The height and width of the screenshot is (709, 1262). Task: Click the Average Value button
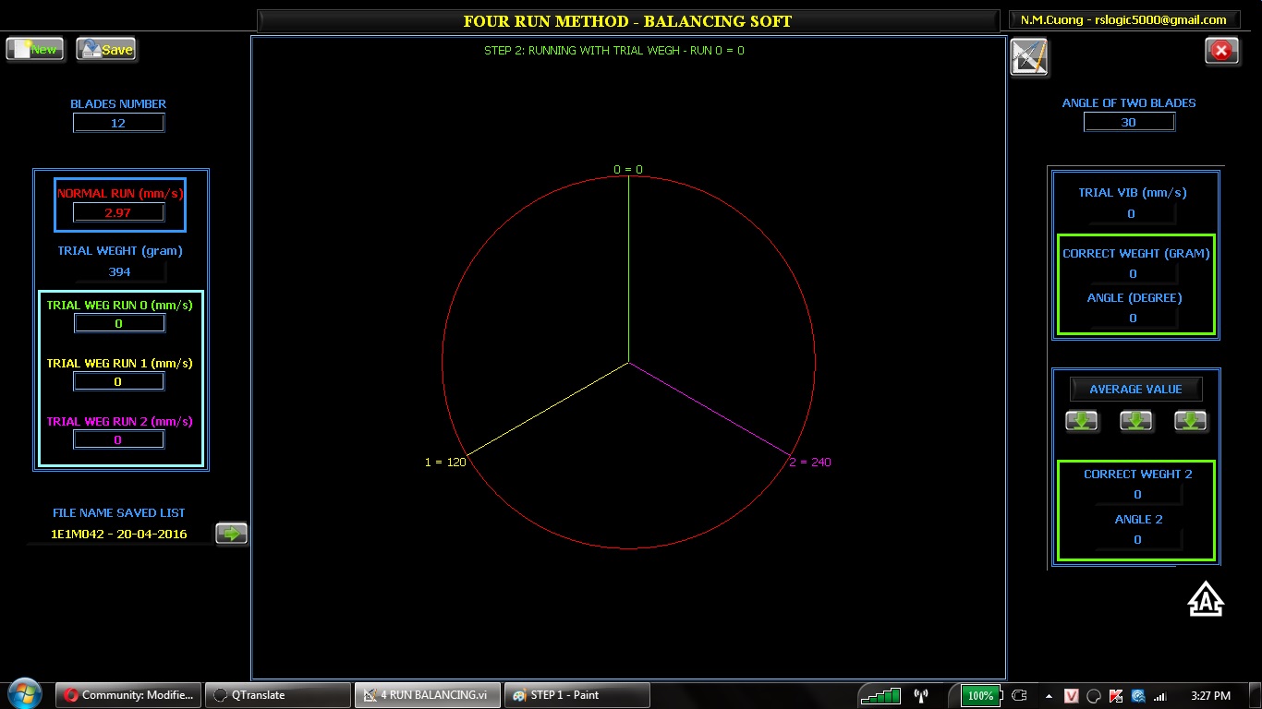click(x=1135, y=389)
